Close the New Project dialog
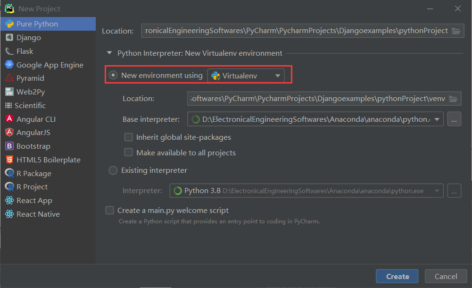The height and width of the screenshot is (288, 472). tap(457, 9)
